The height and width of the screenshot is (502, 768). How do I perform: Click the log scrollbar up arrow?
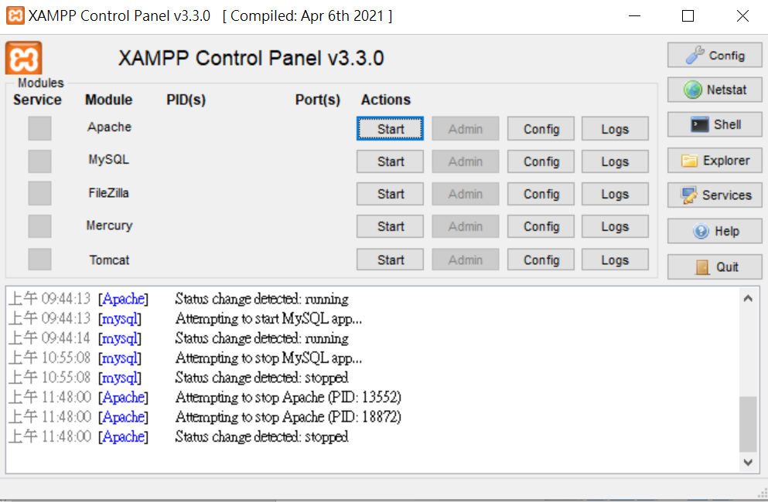coord(748,298)
